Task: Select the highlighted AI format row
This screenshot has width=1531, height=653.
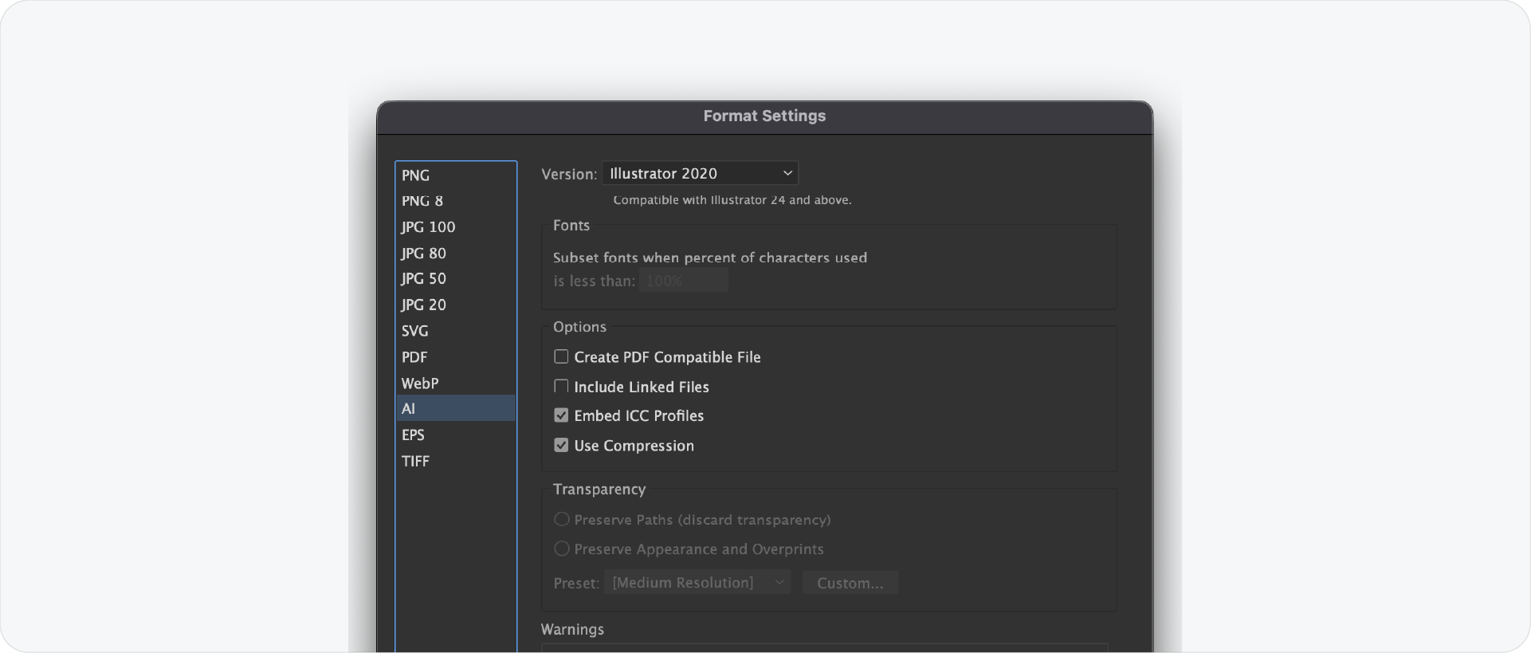Action: coord(456,408)
